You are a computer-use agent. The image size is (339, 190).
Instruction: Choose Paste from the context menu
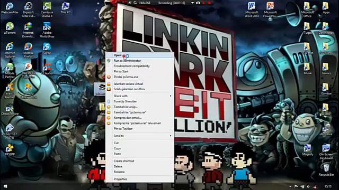pos(140,154)
